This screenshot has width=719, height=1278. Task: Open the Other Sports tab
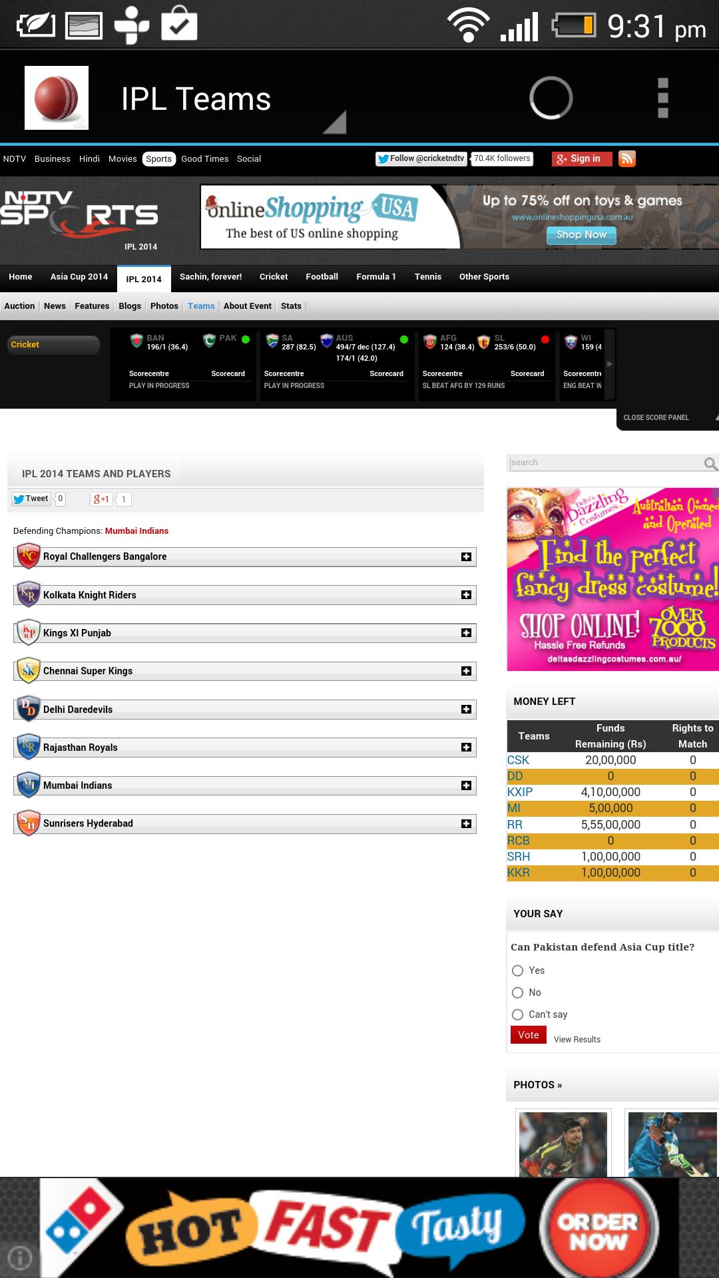coord(484,277)
